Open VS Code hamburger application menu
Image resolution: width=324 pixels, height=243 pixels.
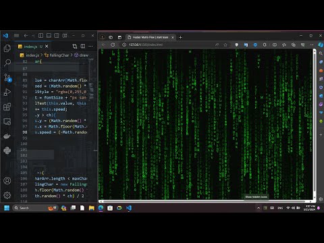[16, 36]
